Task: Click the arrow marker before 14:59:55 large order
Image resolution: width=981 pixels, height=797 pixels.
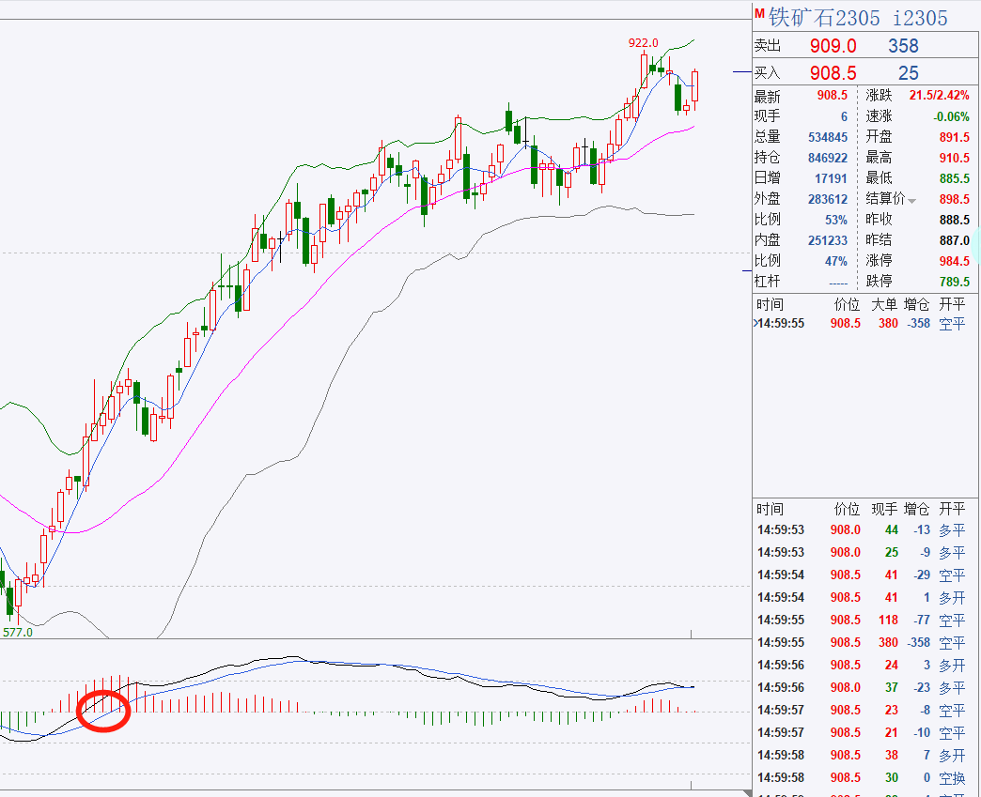Action: point(755,324)
